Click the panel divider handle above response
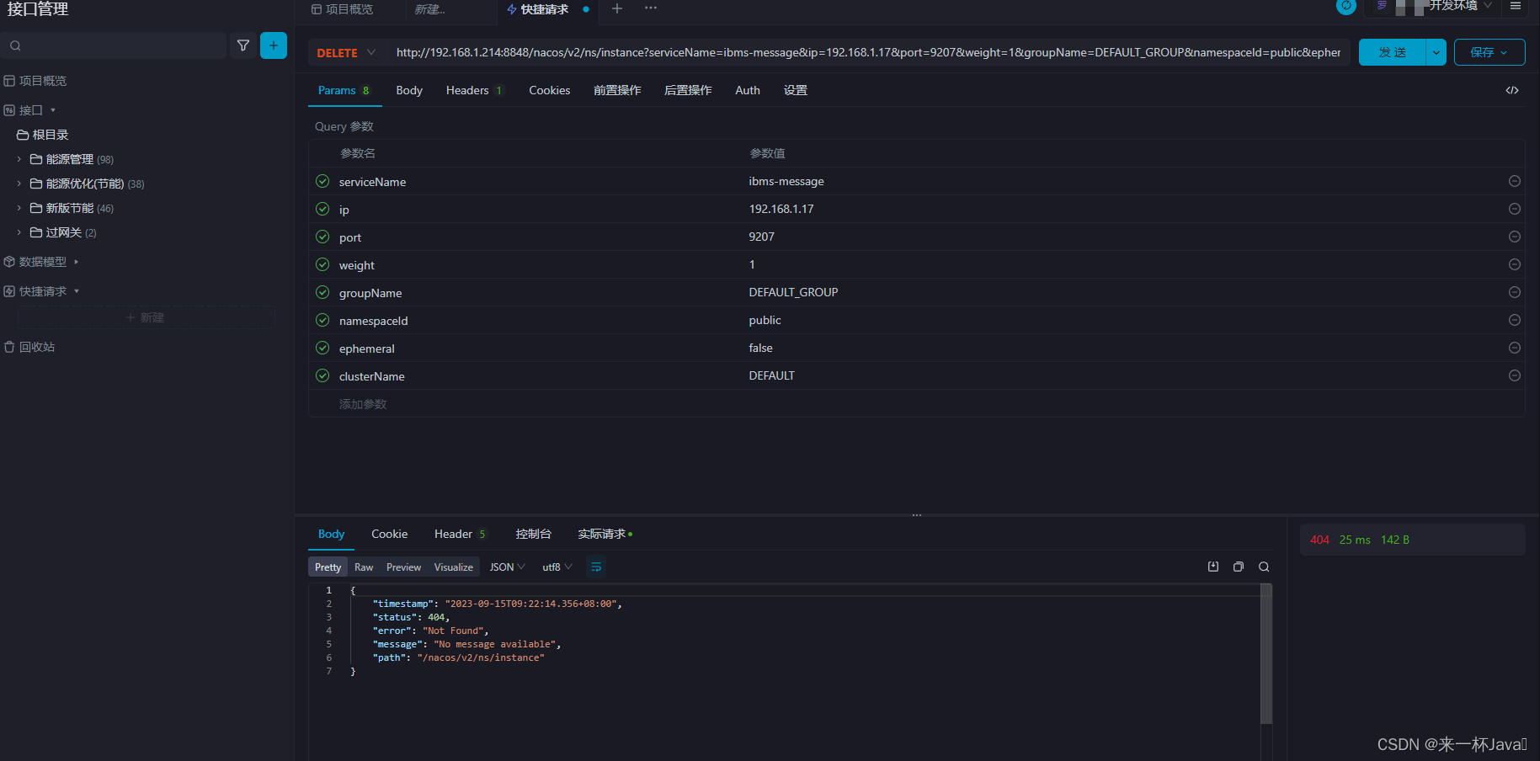1540x761 pixels. (x=917, y=514)
